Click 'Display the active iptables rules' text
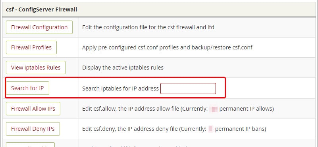Viewport: 318px width, 147px height. point(123,68)
